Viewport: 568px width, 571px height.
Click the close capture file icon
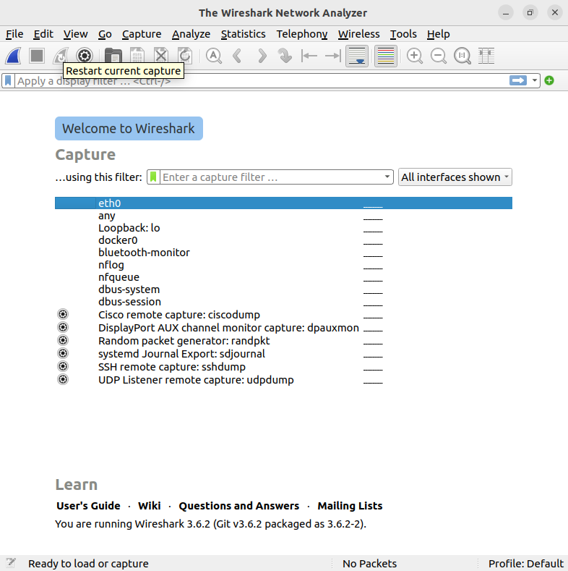[x=161, y=56]
